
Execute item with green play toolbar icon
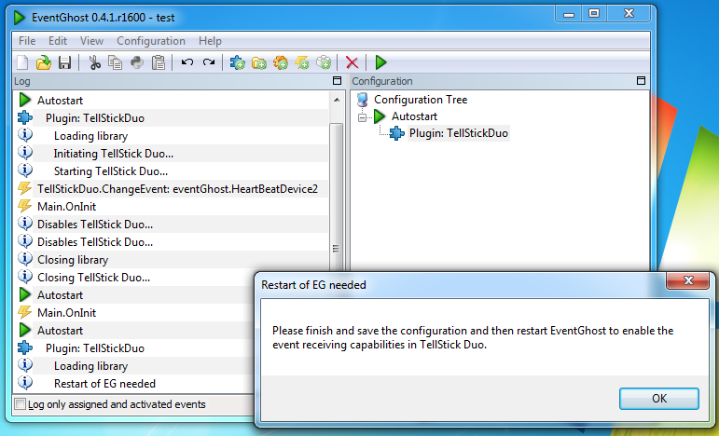click(x=380, y=62)
